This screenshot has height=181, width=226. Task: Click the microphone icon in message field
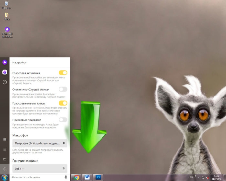click(x=66, y=177)
